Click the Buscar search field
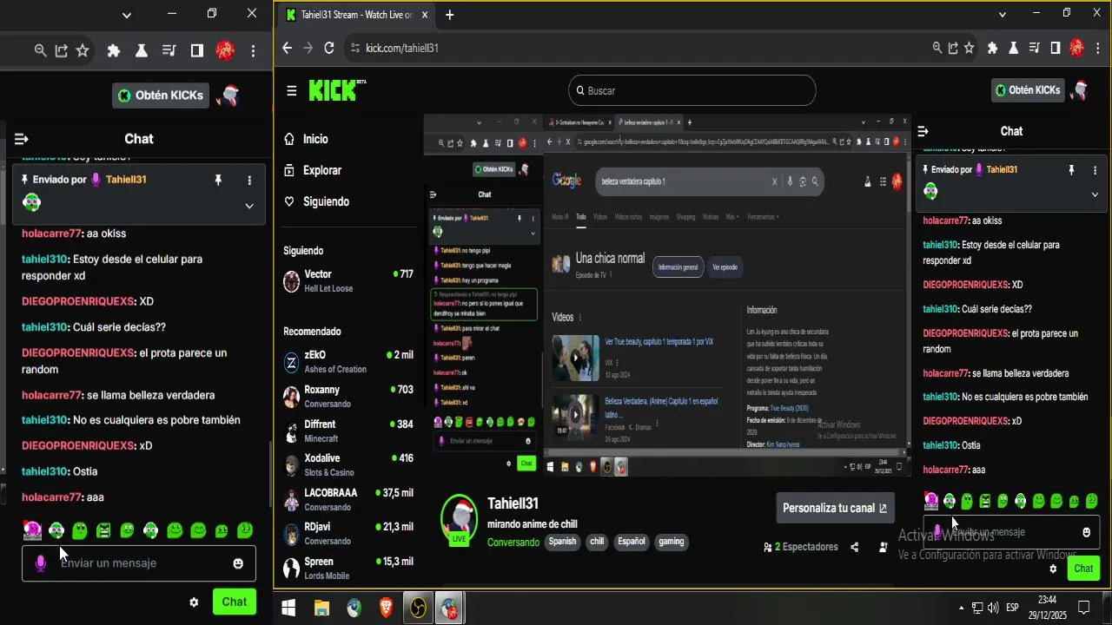The height and width of the screenshot is (625, 1112). [692, 90]
